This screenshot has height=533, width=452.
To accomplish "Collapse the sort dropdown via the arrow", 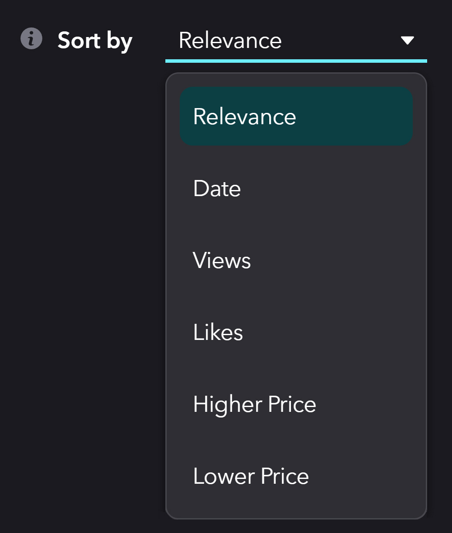I will click(x=407, y=41).
